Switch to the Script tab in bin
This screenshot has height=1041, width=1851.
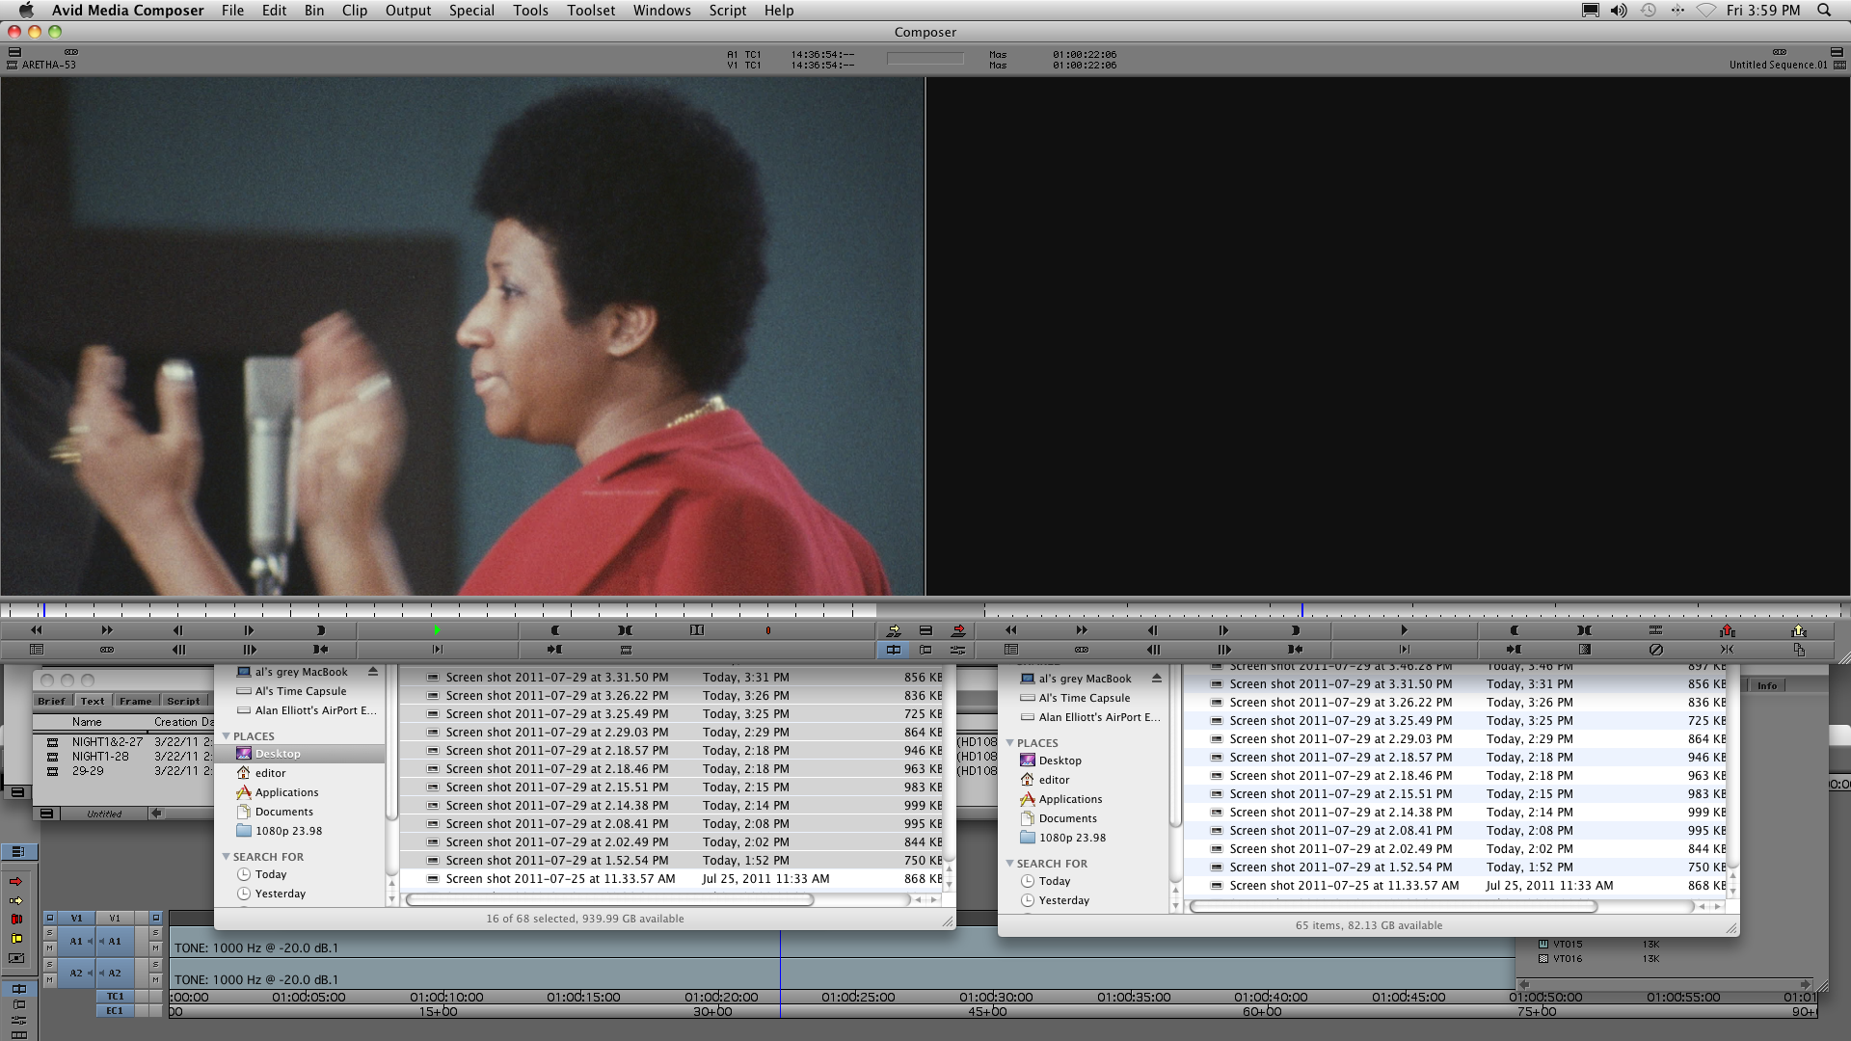pos(183,701)
